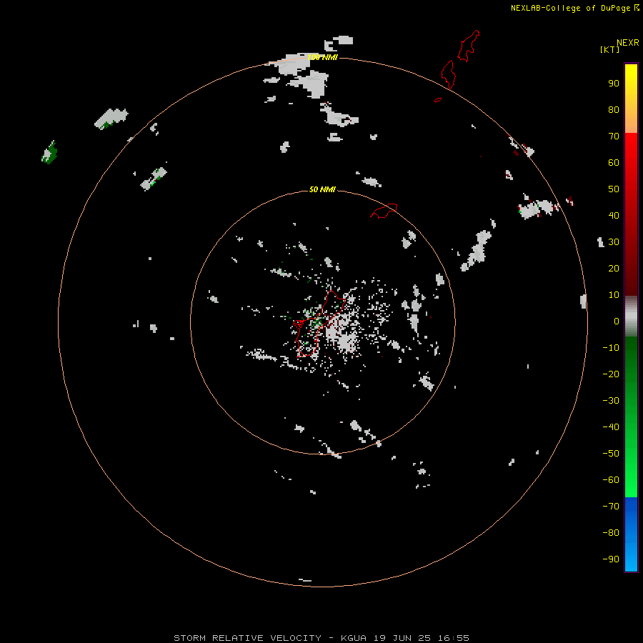Click the -90 value on velocity scale

point(611,559)
